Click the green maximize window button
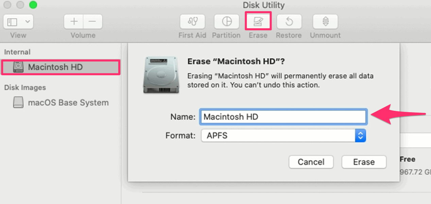431x204 pixels. point(33,5)
